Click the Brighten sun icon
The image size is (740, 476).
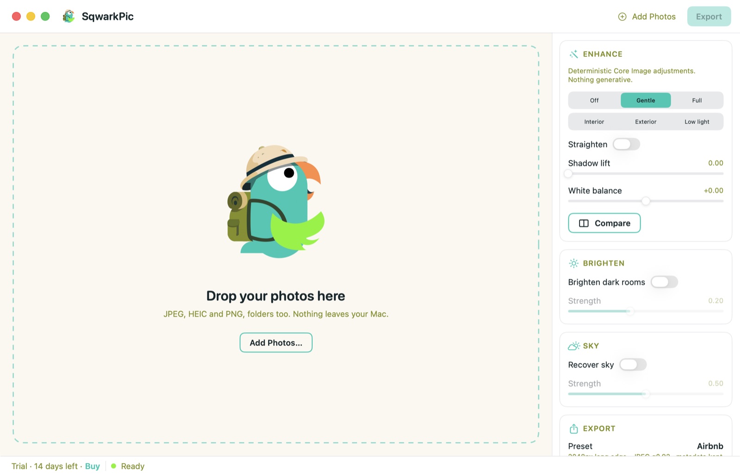tap(573, 263)
